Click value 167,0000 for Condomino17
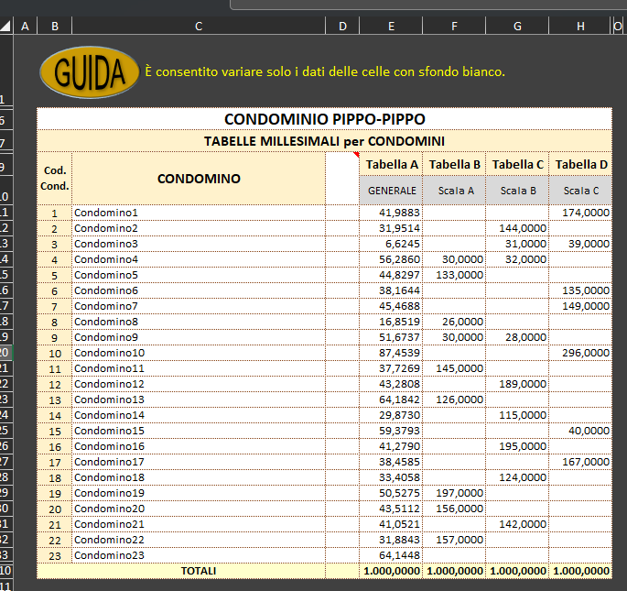 pos(580,462)
